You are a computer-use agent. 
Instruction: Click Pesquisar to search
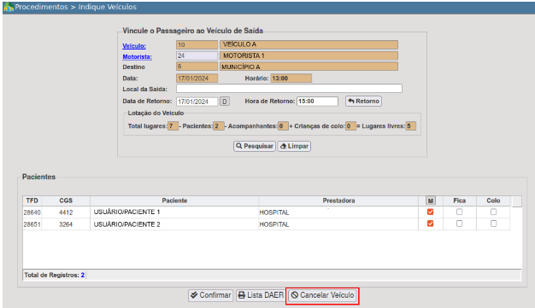[255, 146]
